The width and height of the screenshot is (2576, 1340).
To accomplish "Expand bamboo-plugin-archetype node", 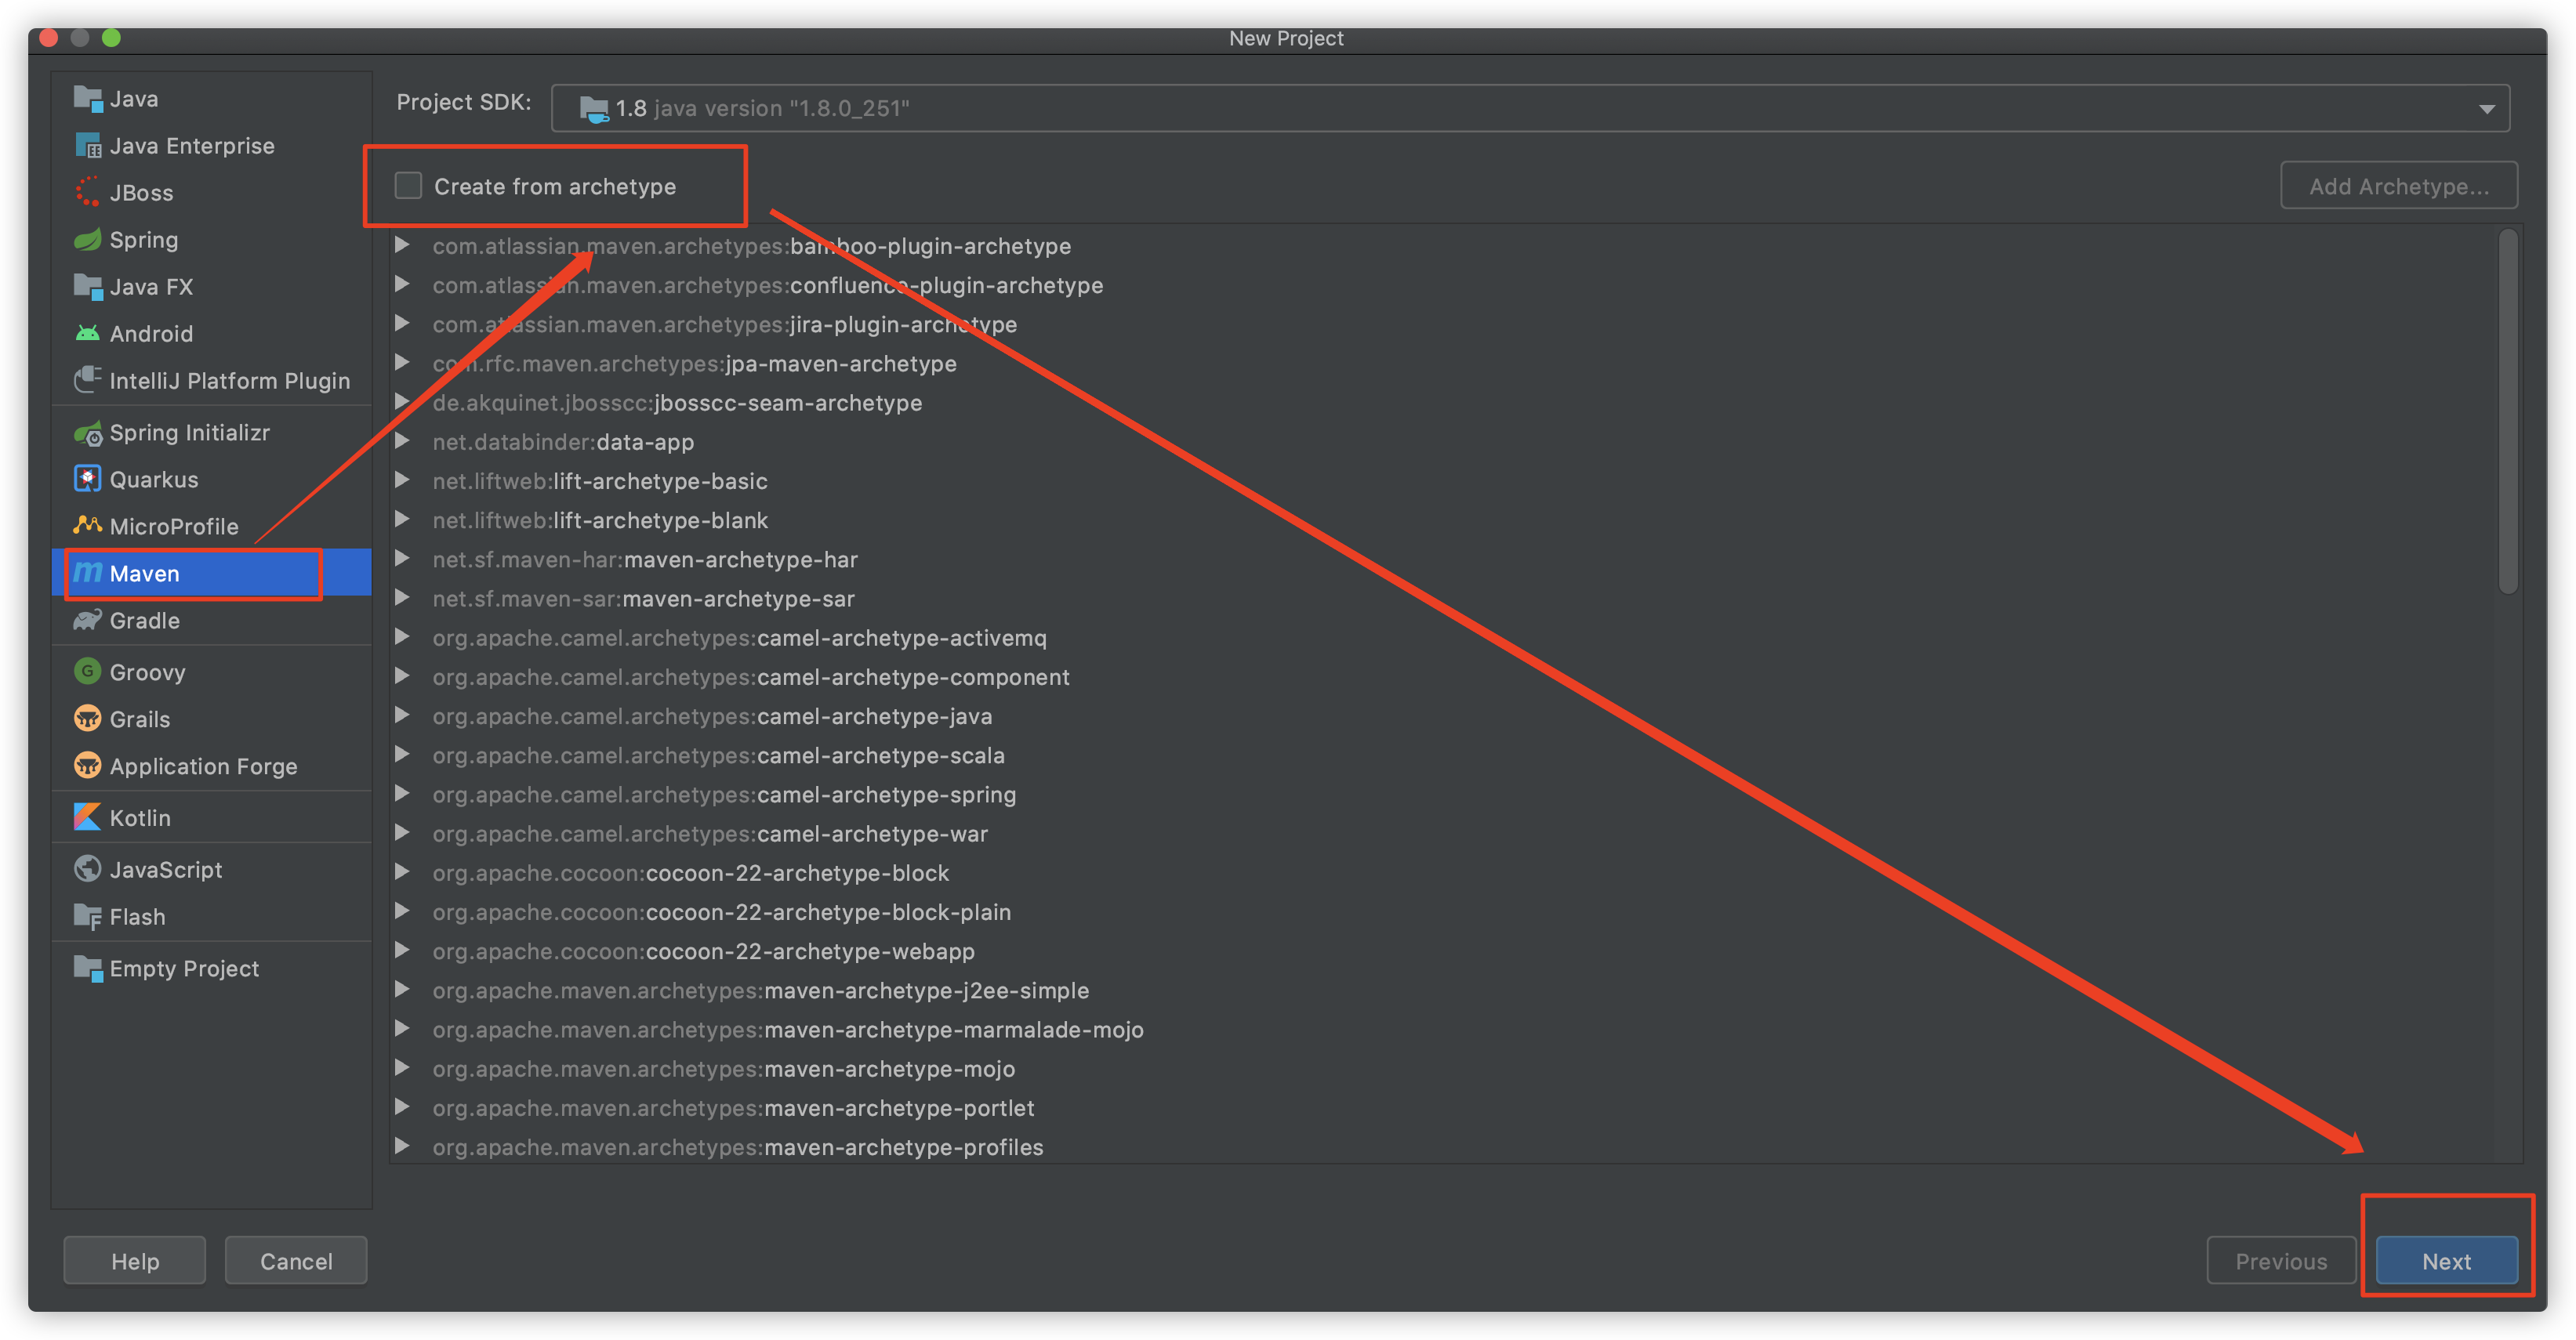I will coord(402,246).
